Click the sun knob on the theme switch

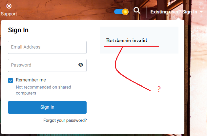(125, 12)
